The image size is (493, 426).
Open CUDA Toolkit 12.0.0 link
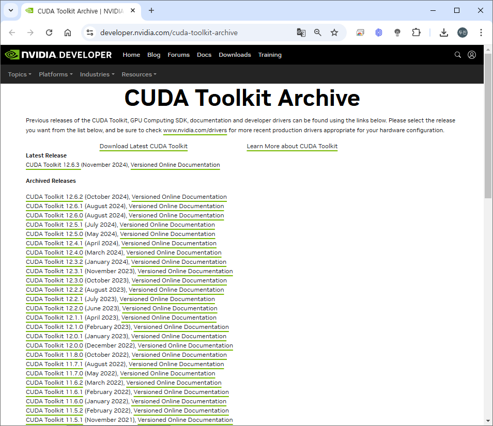coord(54,345)
